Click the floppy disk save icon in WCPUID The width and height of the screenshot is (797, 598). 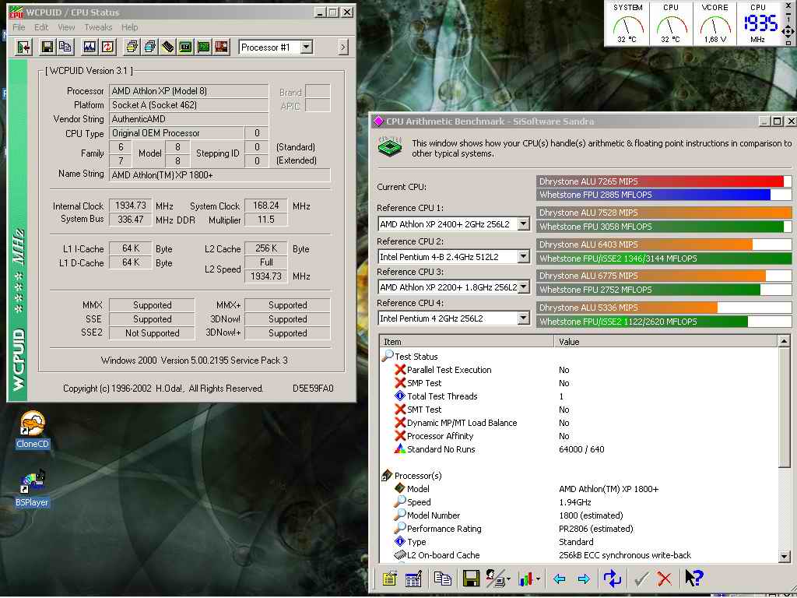point(47,47)
